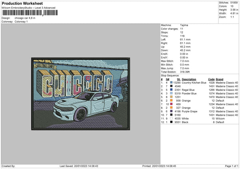Click the barcode in the header
The image size is (240, 169).
pos(30,13)
